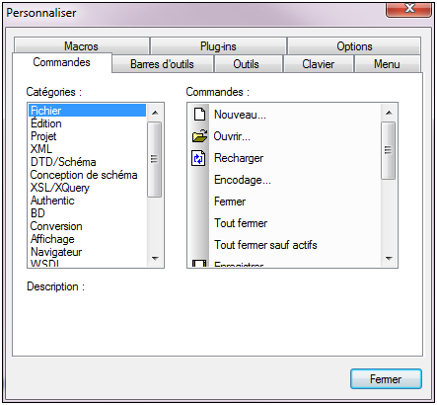Select the DTD/Schéma category
The width and height of the screenshot is (437, 405).
pyautogui.click(x=87, y=162)
